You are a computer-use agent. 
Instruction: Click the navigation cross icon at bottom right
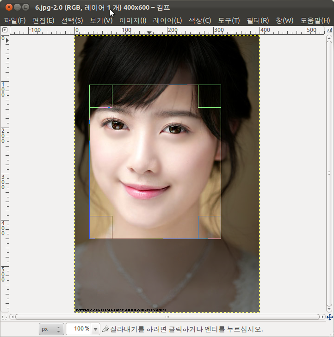coord(330,317)
